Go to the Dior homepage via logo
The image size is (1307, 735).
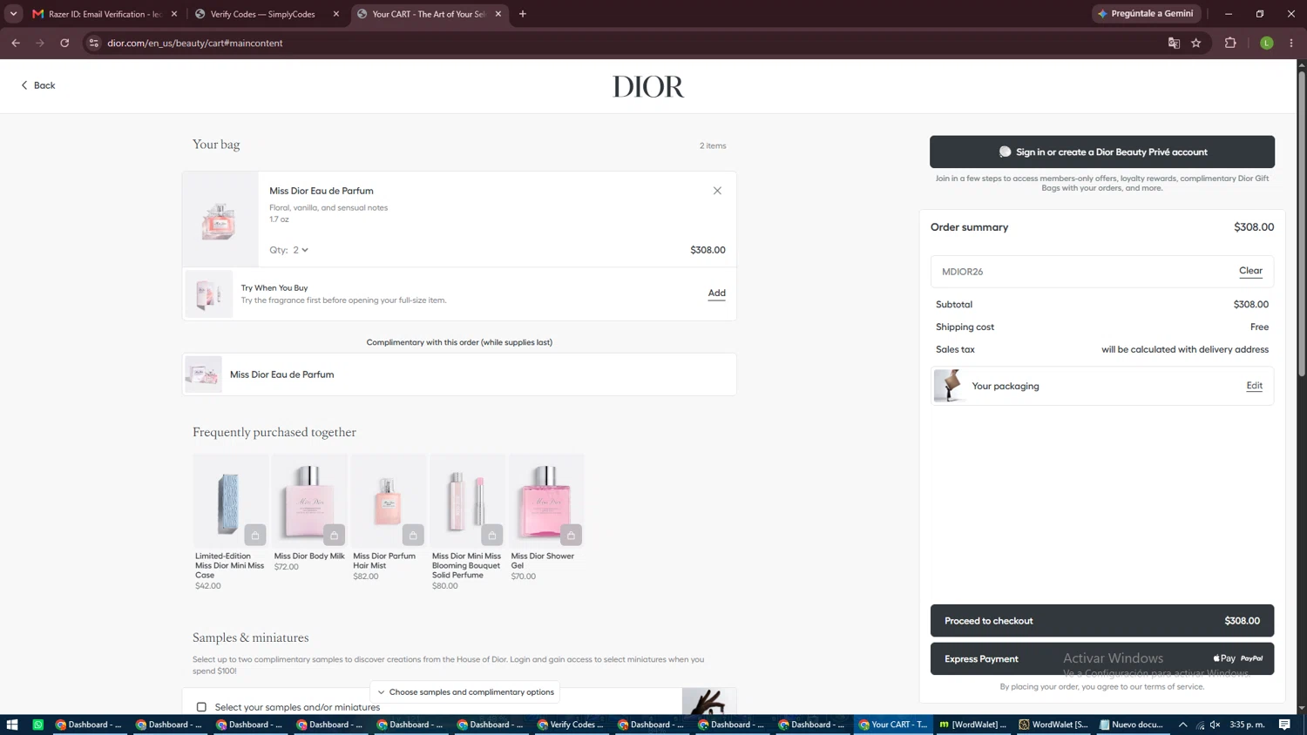pyautogui.click(x=648, y=86)
